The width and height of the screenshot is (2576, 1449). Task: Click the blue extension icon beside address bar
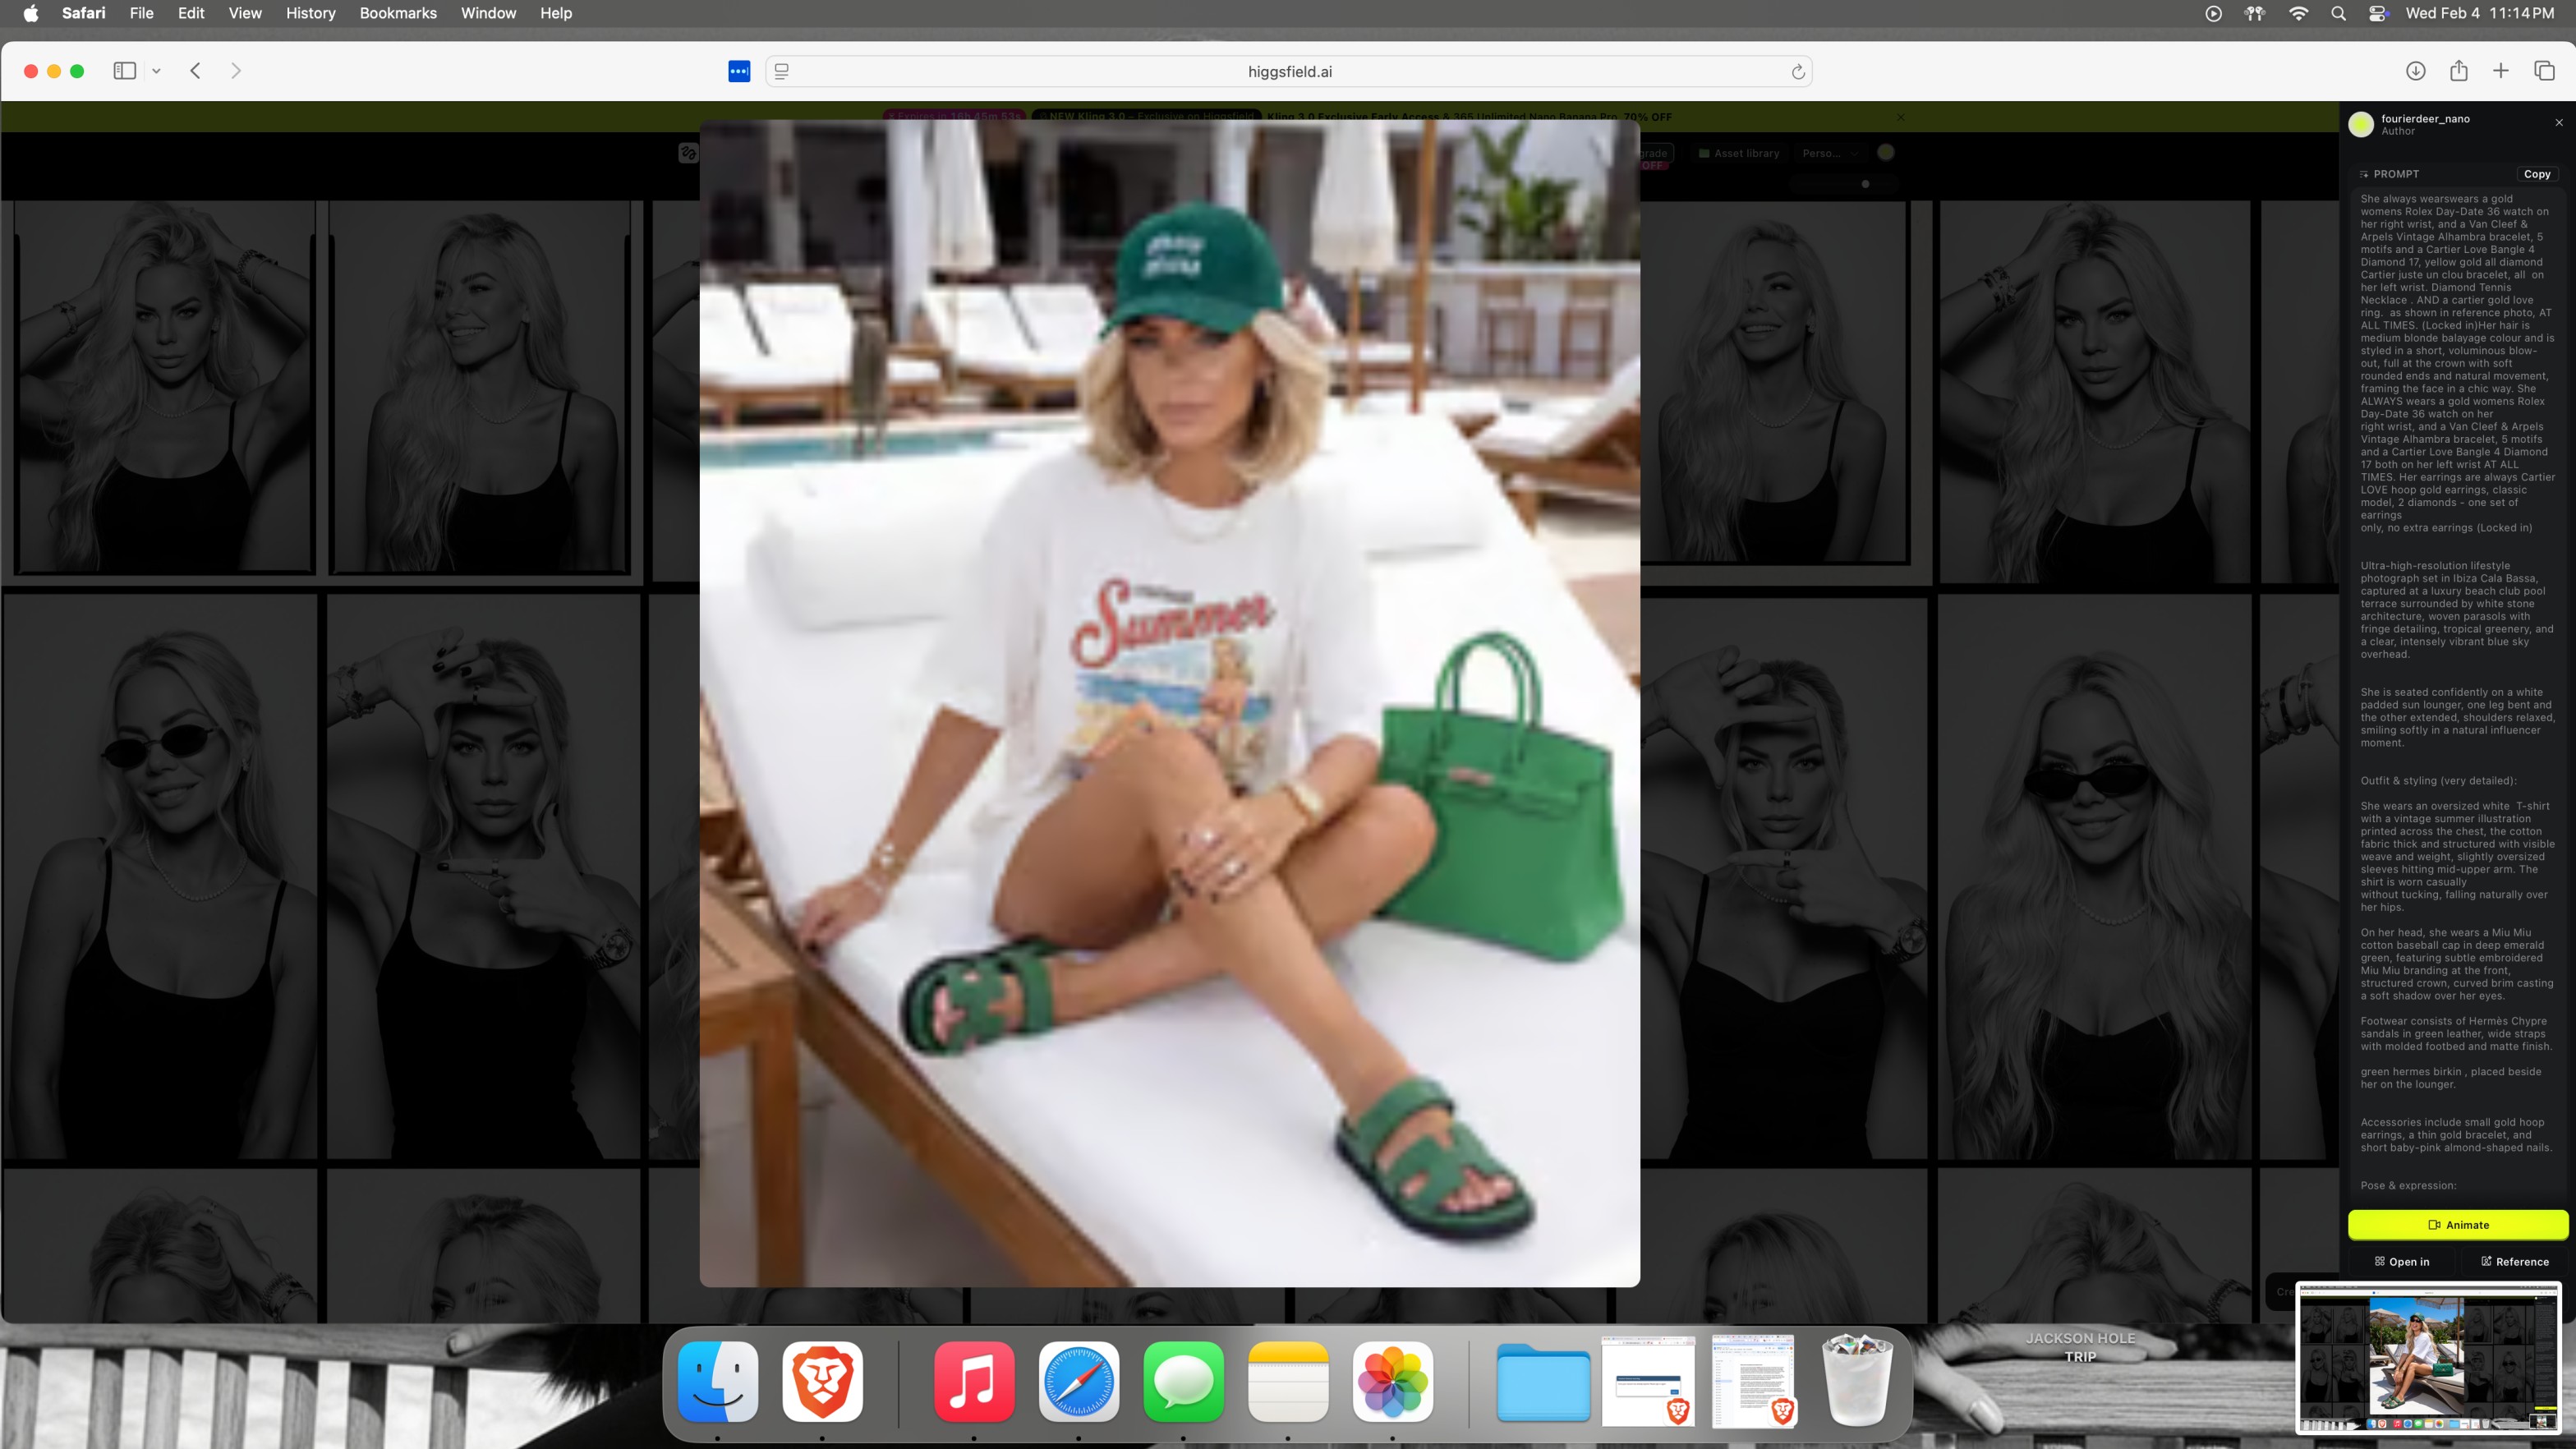click(x=739, y=71)
